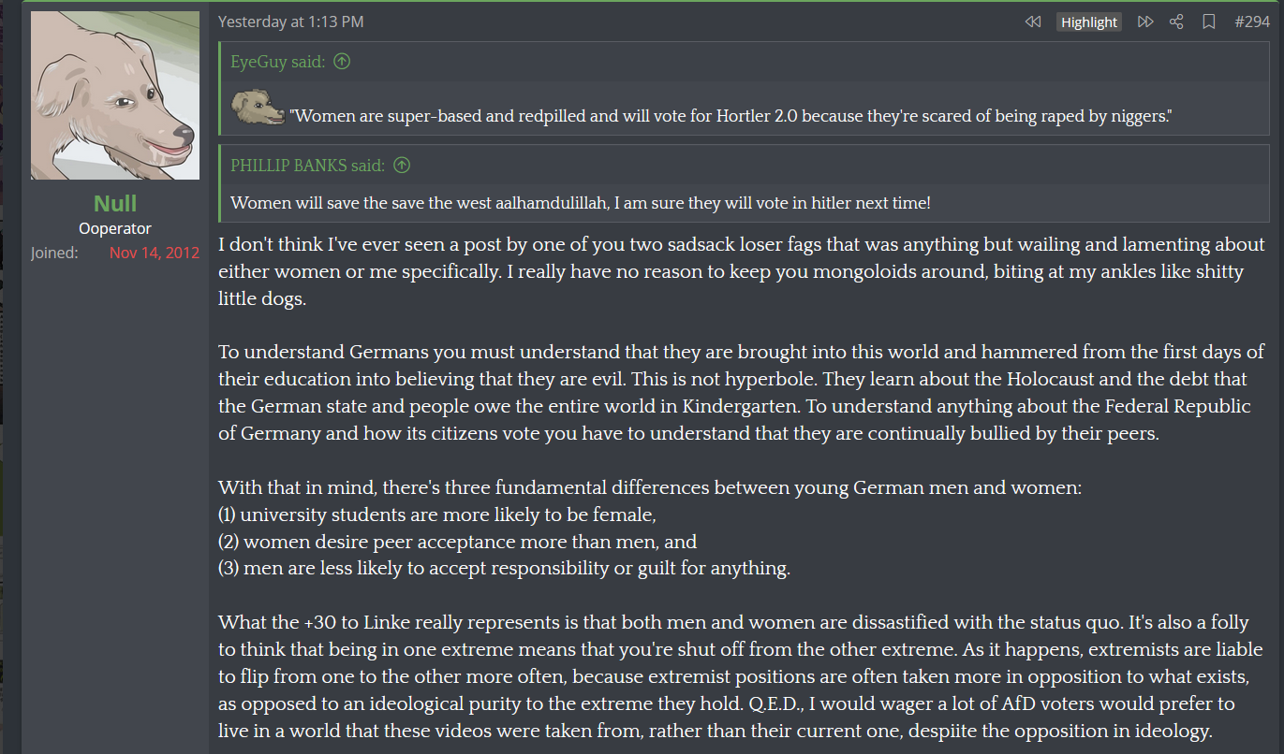Viewport: 1284px width, 754px height.
Task: Click the 'Yesterday at 1:13 PM' timestamp
Action: [x=290, y=22]
